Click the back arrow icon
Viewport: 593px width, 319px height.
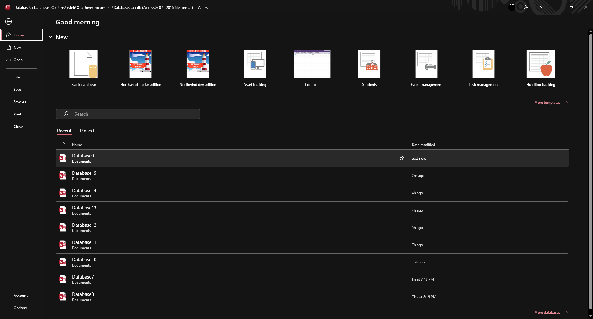tap(9, 21)
